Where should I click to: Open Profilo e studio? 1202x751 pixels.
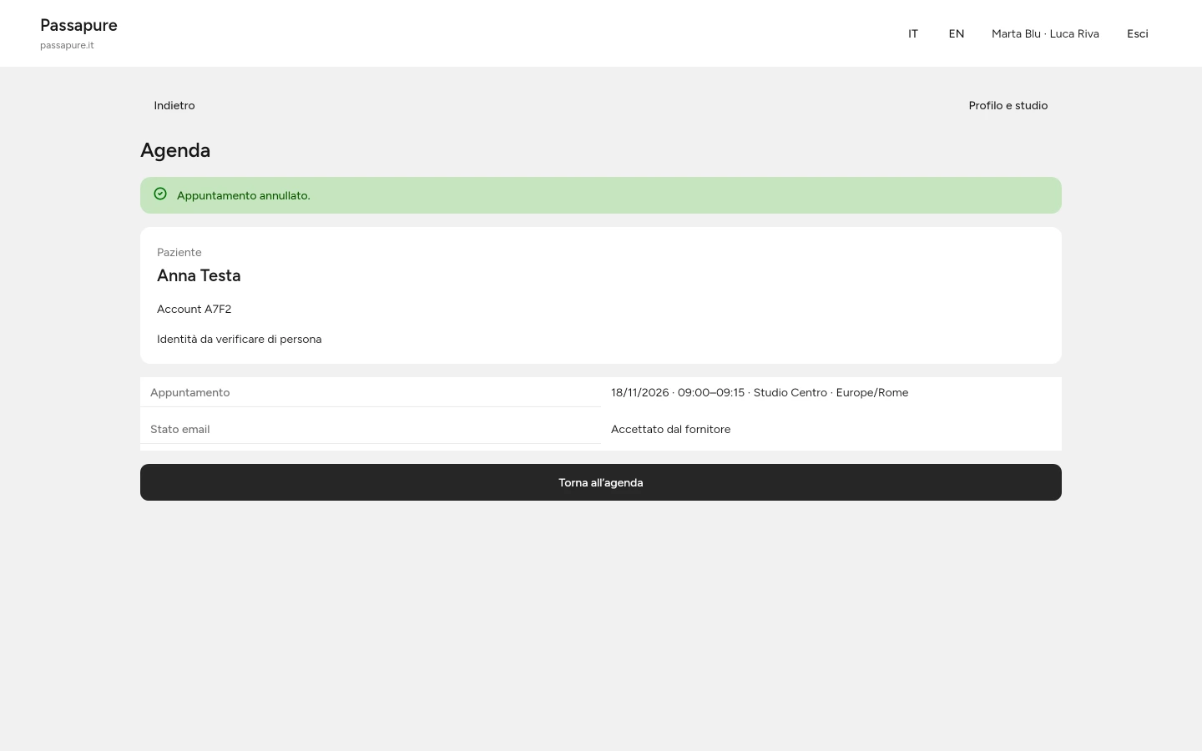(x=1008, y=105)
